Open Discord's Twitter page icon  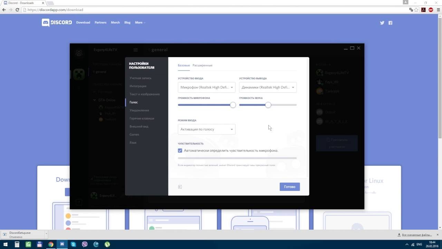[382, 23]
